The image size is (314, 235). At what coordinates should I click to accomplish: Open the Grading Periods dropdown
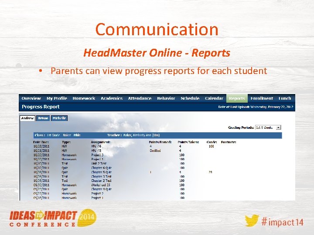point(268,128)
